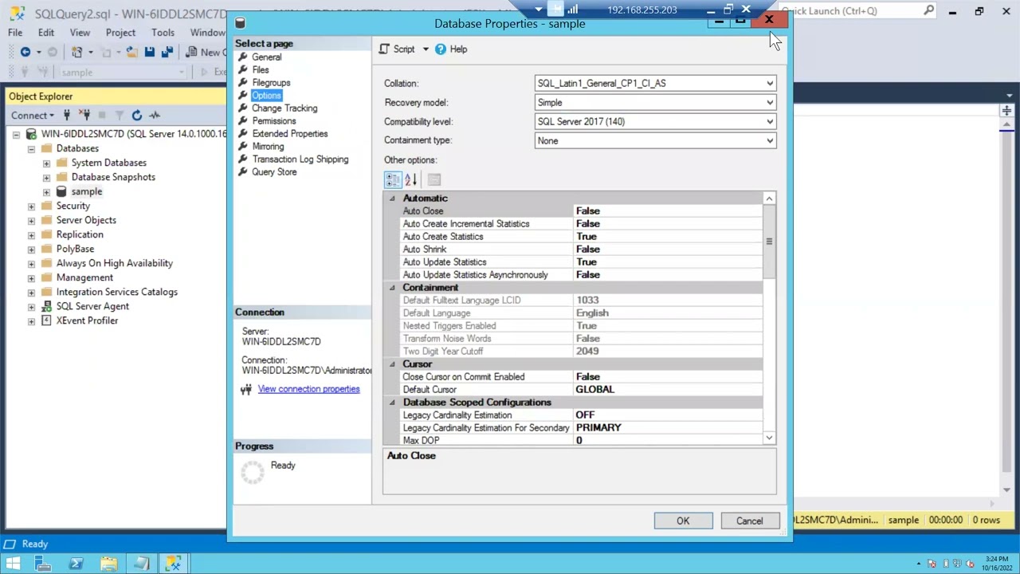
Task: Click the Filter funnel icon in Object Explorer
Action: pos(120,116)
